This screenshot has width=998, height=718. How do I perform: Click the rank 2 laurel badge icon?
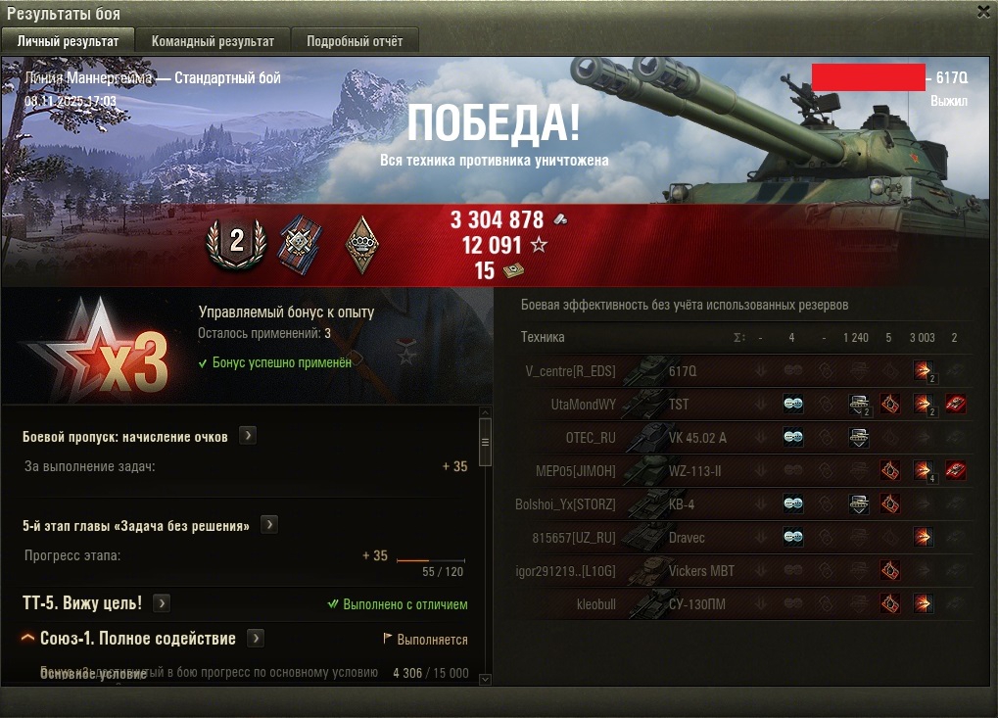[236, 243]
